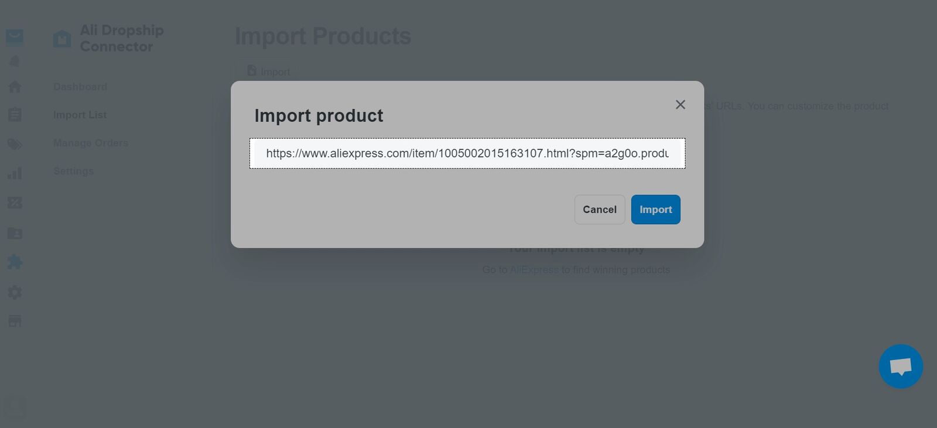Image resolution: width=937 pixels, height=428 pixels.
Task: Cancel the product import dialog
Action: click(599, 210)
